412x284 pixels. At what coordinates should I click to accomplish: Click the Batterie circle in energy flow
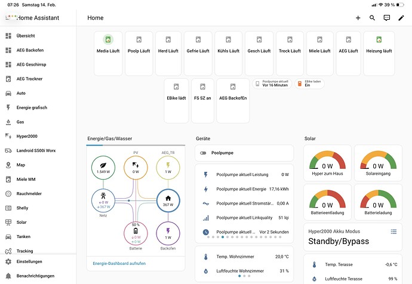tap(136, 233)
